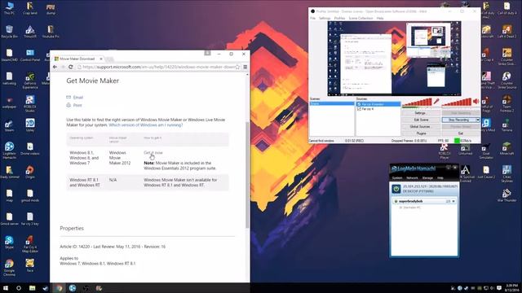Click the Get it now link
Screen dimensions: 522x293
tap(153, 153)
